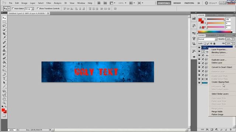Screen dimensions: 236x132
Task: Select the Eraser tool
Action: tap(4, 58)
